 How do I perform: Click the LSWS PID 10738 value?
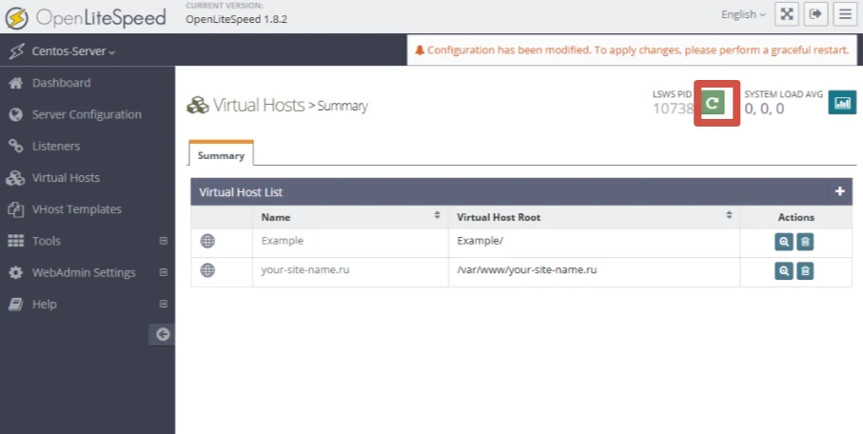pyautogui.click(x=673, y=108)
